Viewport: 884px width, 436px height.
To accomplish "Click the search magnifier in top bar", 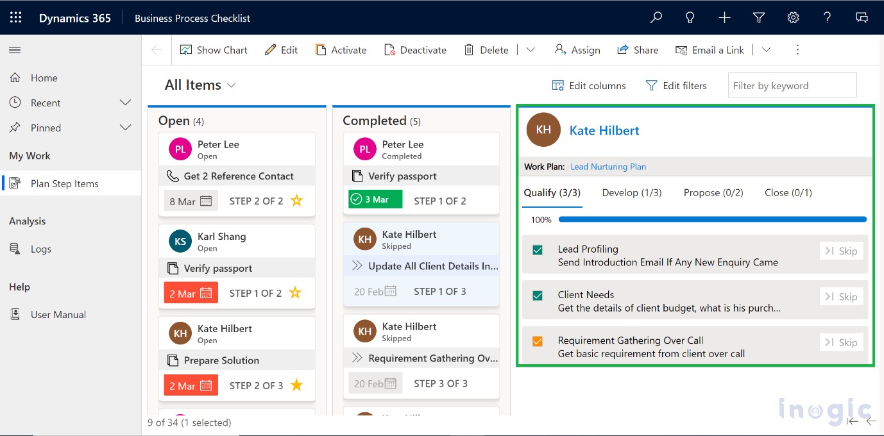I will click(656, 18).
